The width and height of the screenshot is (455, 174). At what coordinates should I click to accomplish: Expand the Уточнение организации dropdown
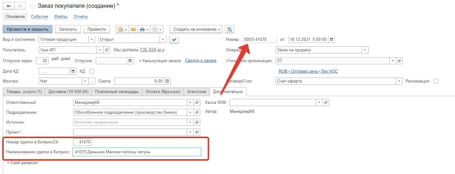393,61
